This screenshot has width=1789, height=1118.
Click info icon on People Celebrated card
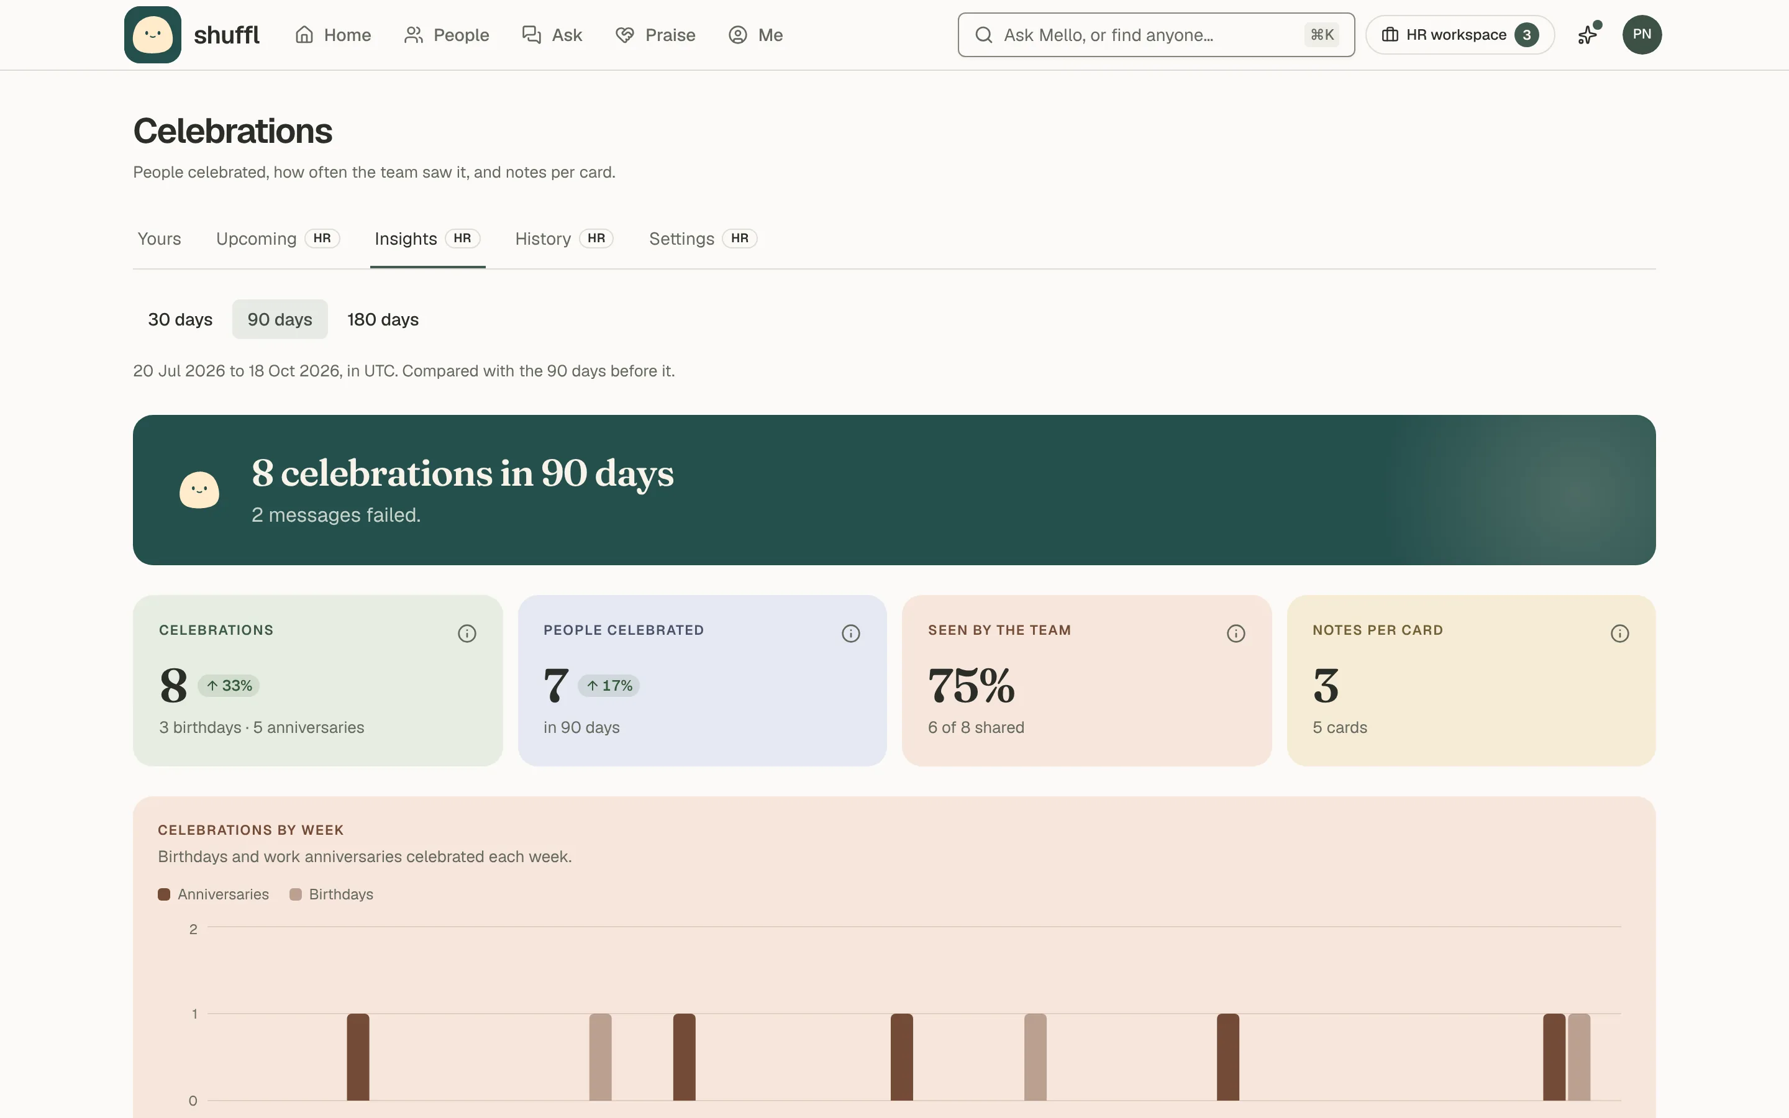pos(851,634)
